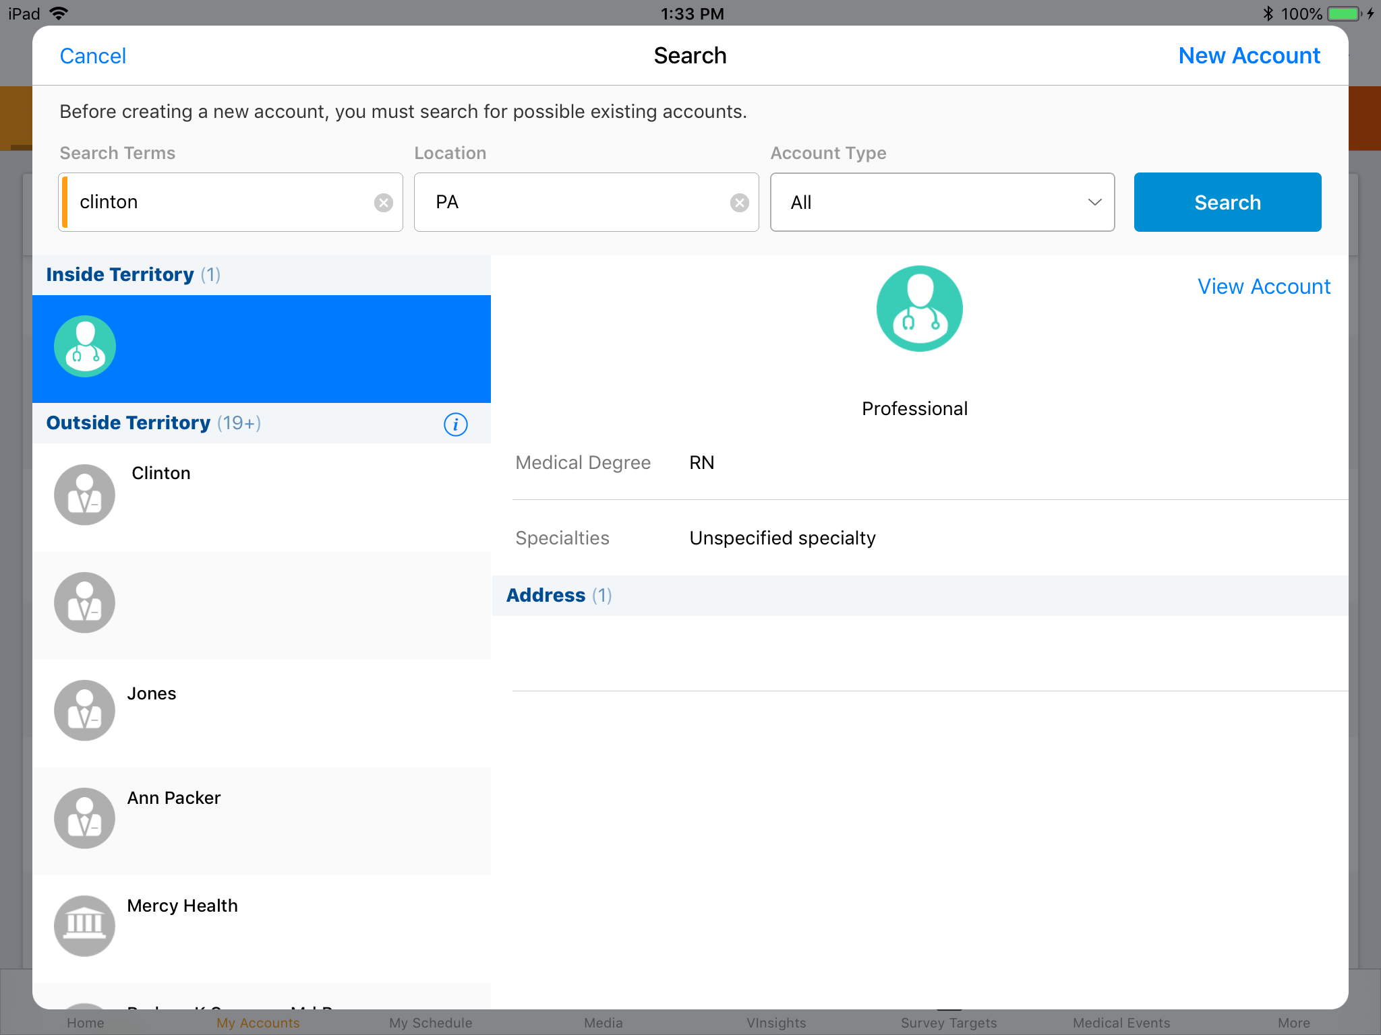Cancel the search dialog
The height and width of the screenshot is (1035, 1381).
coord(93,56)
